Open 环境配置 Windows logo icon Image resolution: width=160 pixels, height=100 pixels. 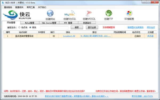point(129,13)
